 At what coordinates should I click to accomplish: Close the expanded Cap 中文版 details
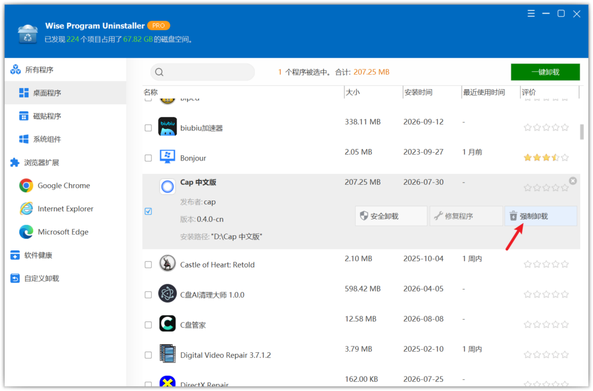(573, 181)
